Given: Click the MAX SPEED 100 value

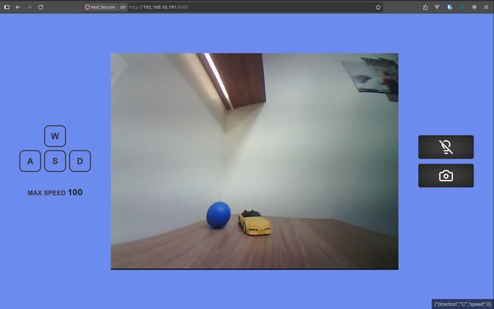Looking at the screenshot, I should point(75,192).
